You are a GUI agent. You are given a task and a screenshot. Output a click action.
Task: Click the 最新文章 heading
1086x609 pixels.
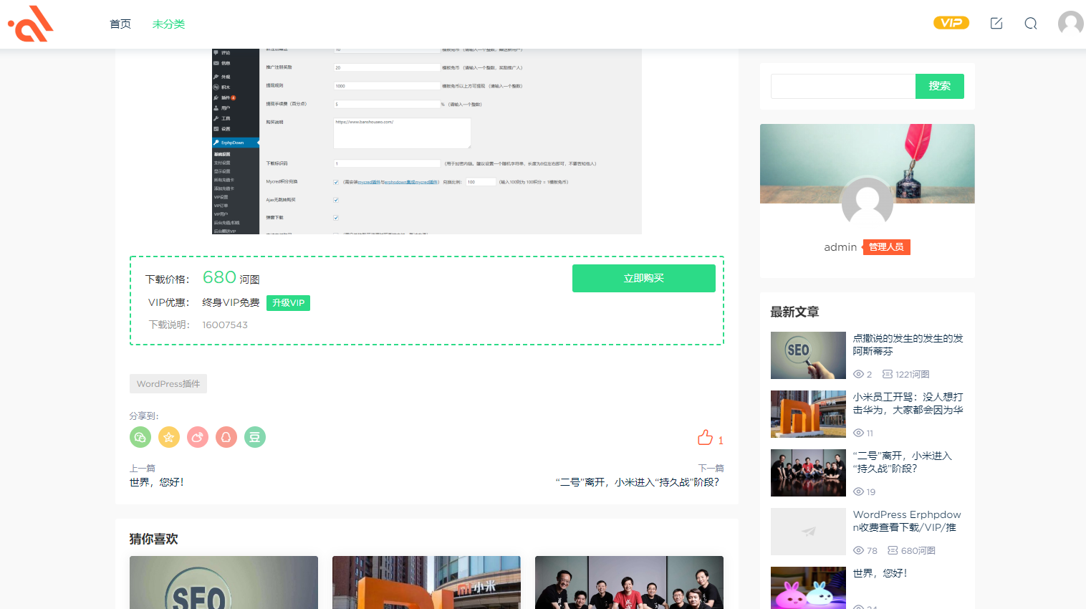tap(794, 312)
